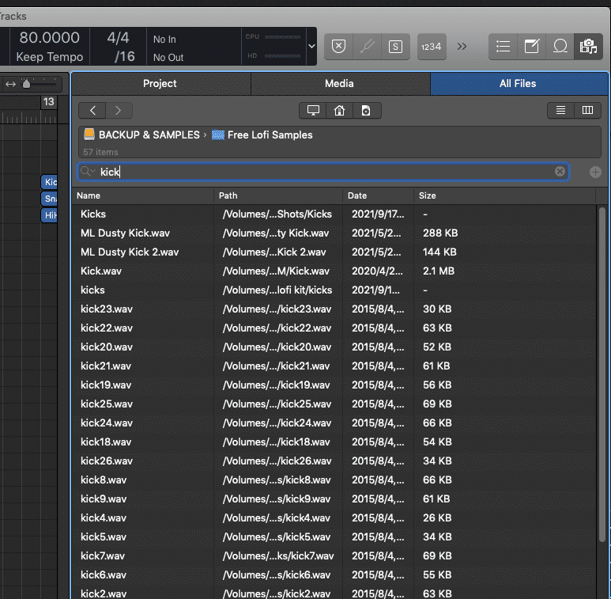Open the LCD display mode dropdown arrow
611x599 pixels.
311,46
